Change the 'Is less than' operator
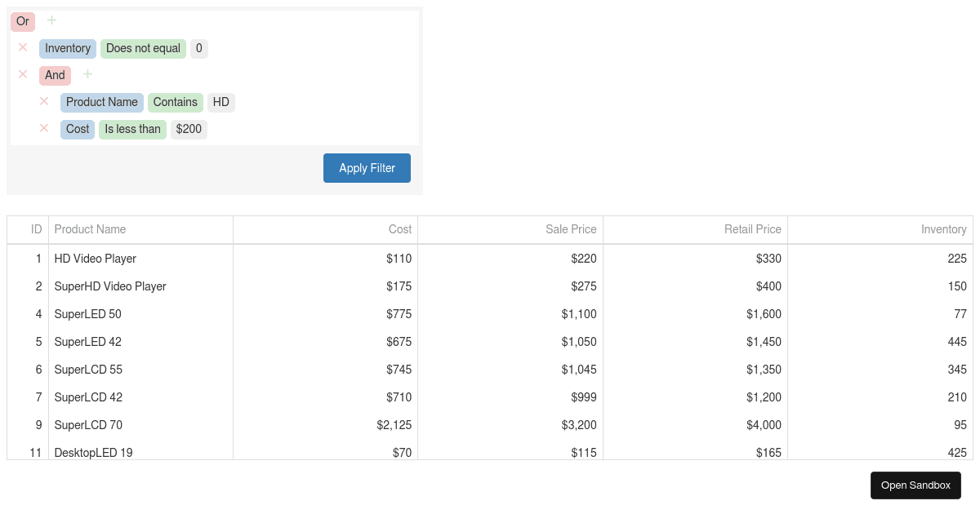980x514 pixels. coord(132,129)
